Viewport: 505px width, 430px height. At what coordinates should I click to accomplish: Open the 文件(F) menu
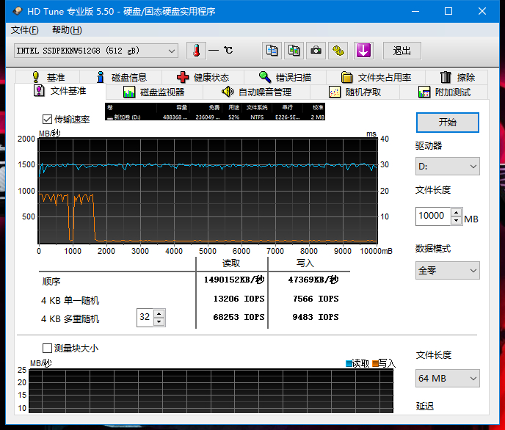pyautogui.click(x=25, y=30)
